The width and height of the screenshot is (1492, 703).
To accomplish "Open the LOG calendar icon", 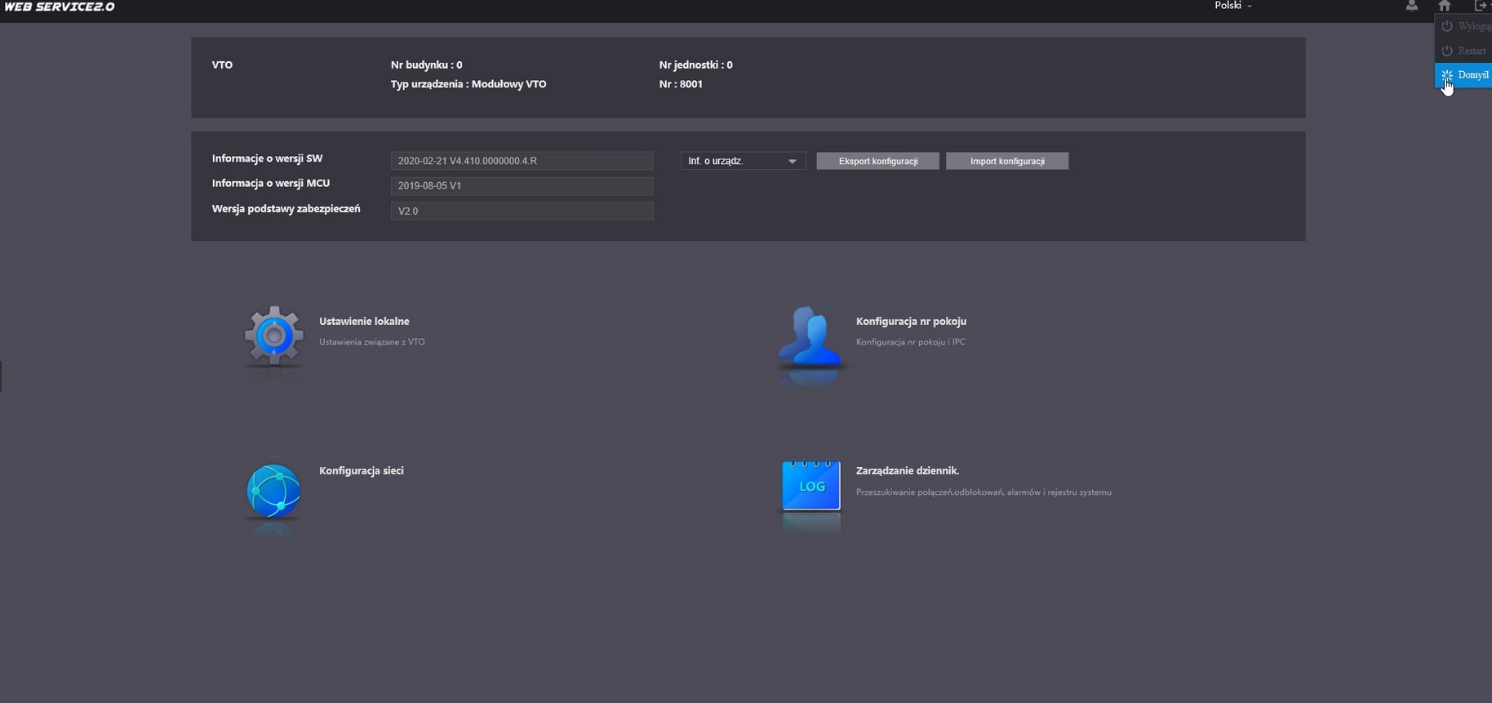I will [810, 486].
